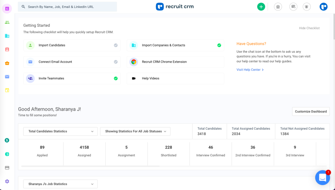Open the settings gear in sidebar
Viewport: 335px width, 190px height.
(7, 181)
